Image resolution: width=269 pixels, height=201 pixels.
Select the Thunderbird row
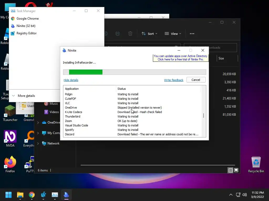click(x=132, y=116)
